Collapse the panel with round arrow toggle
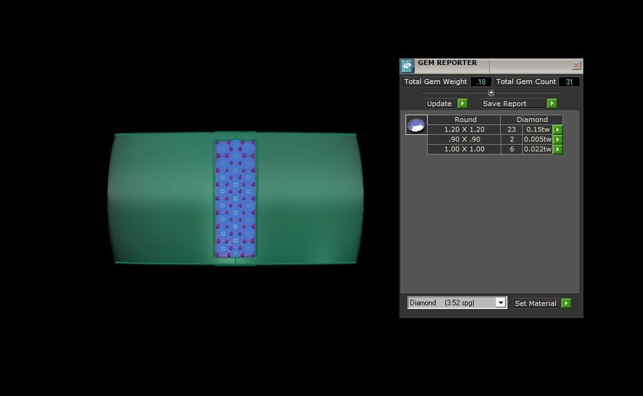The image size is (643, 396). (x=491, y=93)
